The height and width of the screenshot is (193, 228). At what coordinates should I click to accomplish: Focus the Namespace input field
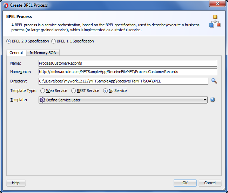[x=128, y=72]
